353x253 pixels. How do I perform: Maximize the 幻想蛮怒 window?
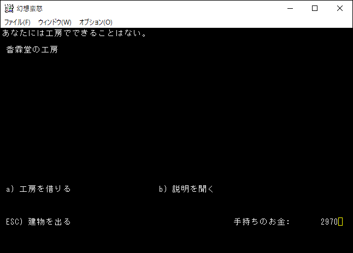314,8
